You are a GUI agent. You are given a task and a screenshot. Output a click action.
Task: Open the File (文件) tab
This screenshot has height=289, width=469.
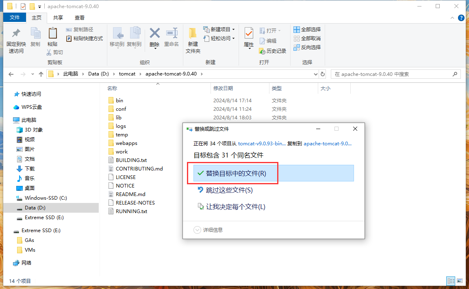[x=15, y=17]
